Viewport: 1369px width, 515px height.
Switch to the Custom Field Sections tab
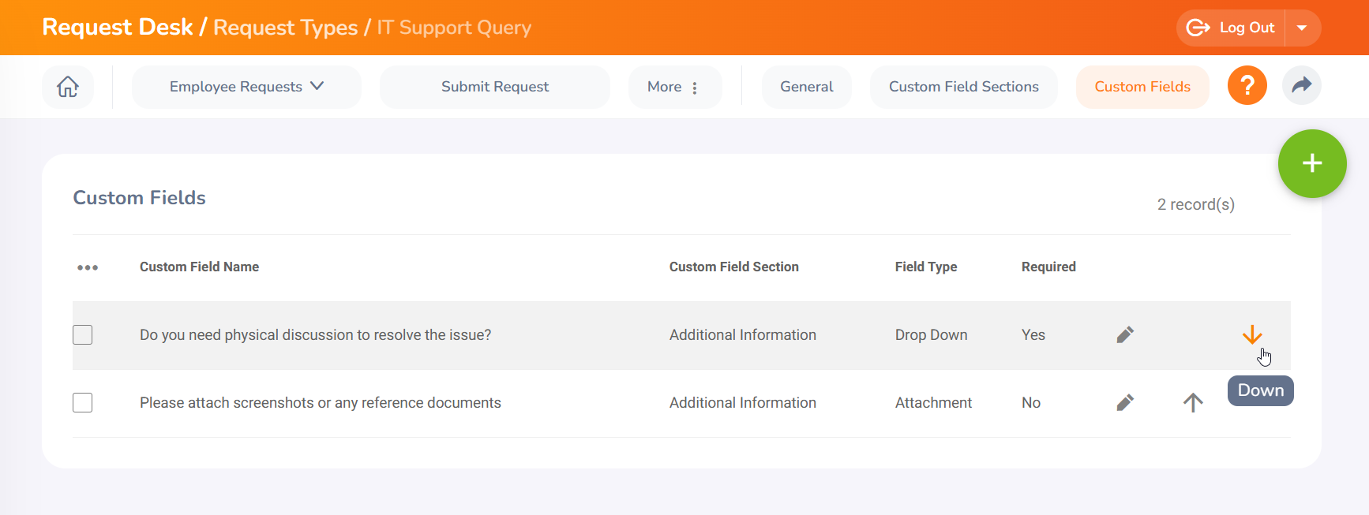(963, 87)
